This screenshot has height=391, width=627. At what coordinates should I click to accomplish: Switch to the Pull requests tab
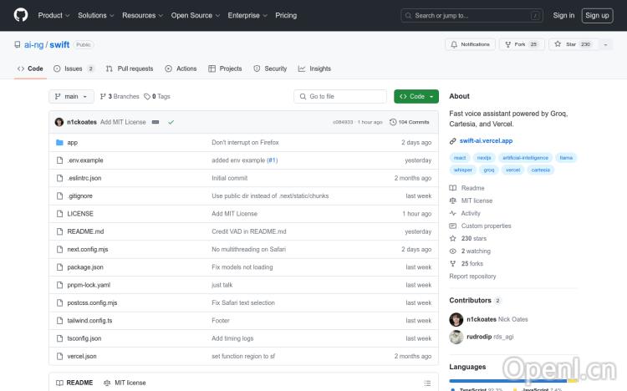pyautogui.click(x=130, y=69)
